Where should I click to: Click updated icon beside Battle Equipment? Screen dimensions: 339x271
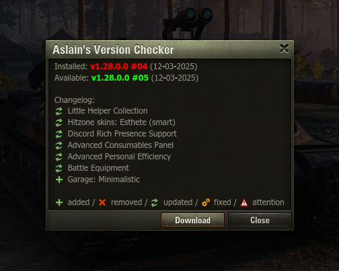[x=59, y=168]
